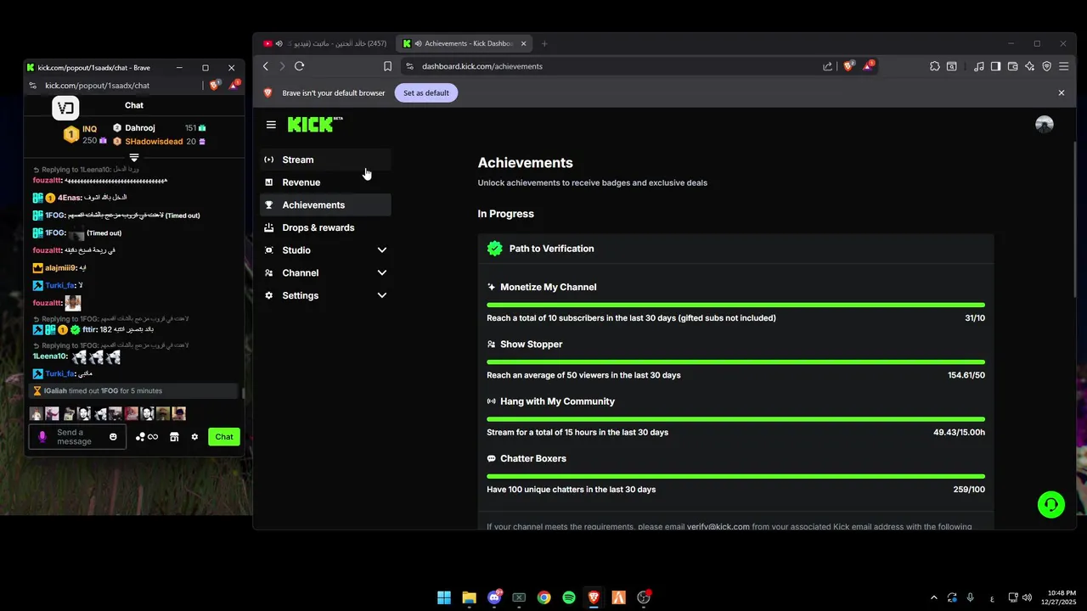Open Spotify from the taskbar
The width and height of the screenshot is (1087, 611).
point(569,597)
